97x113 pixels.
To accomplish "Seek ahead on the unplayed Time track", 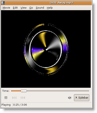I will [x=58, y=91].
